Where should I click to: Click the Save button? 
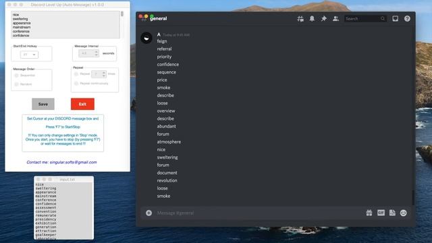[43, 104]
